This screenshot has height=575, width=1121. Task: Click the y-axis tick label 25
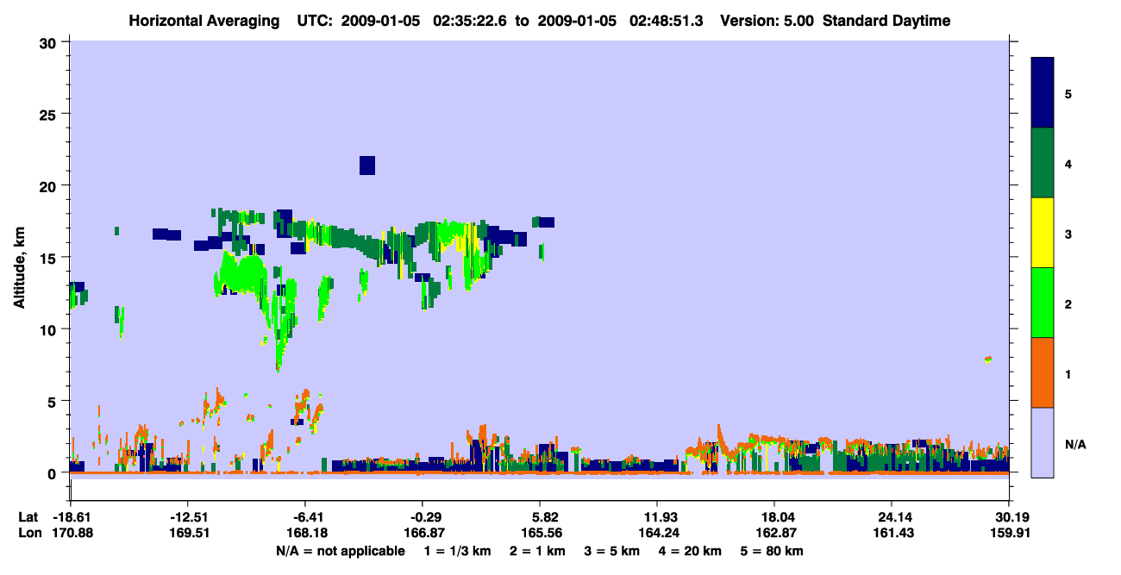coord(50,114)
